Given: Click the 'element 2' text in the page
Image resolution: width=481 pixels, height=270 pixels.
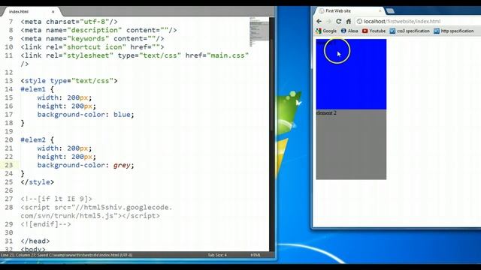Looking at the screenshot, I should tap(326, 113).
